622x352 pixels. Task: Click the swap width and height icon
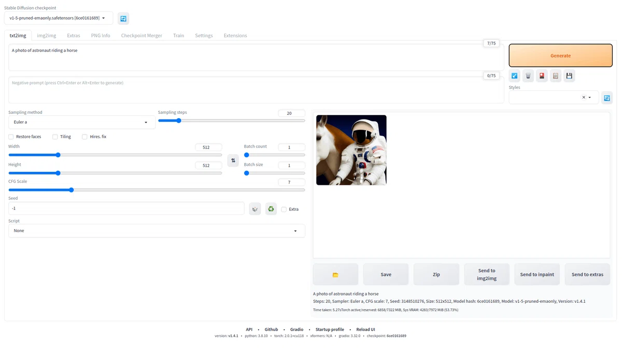tap(233, 160)
